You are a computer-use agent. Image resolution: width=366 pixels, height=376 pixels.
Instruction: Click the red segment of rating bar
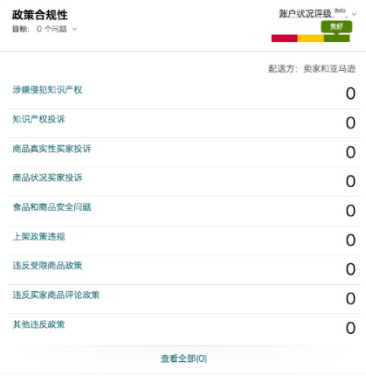click(284, 38)
